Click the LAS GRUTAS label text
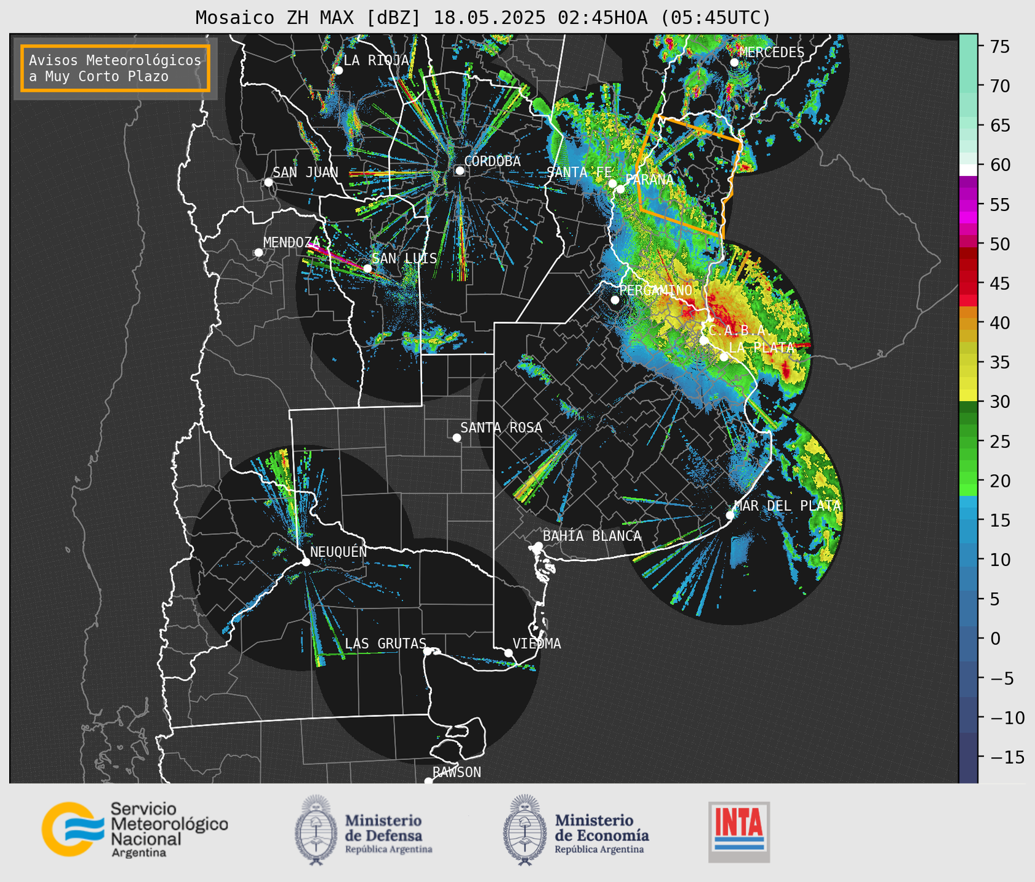 click(385, 643)
